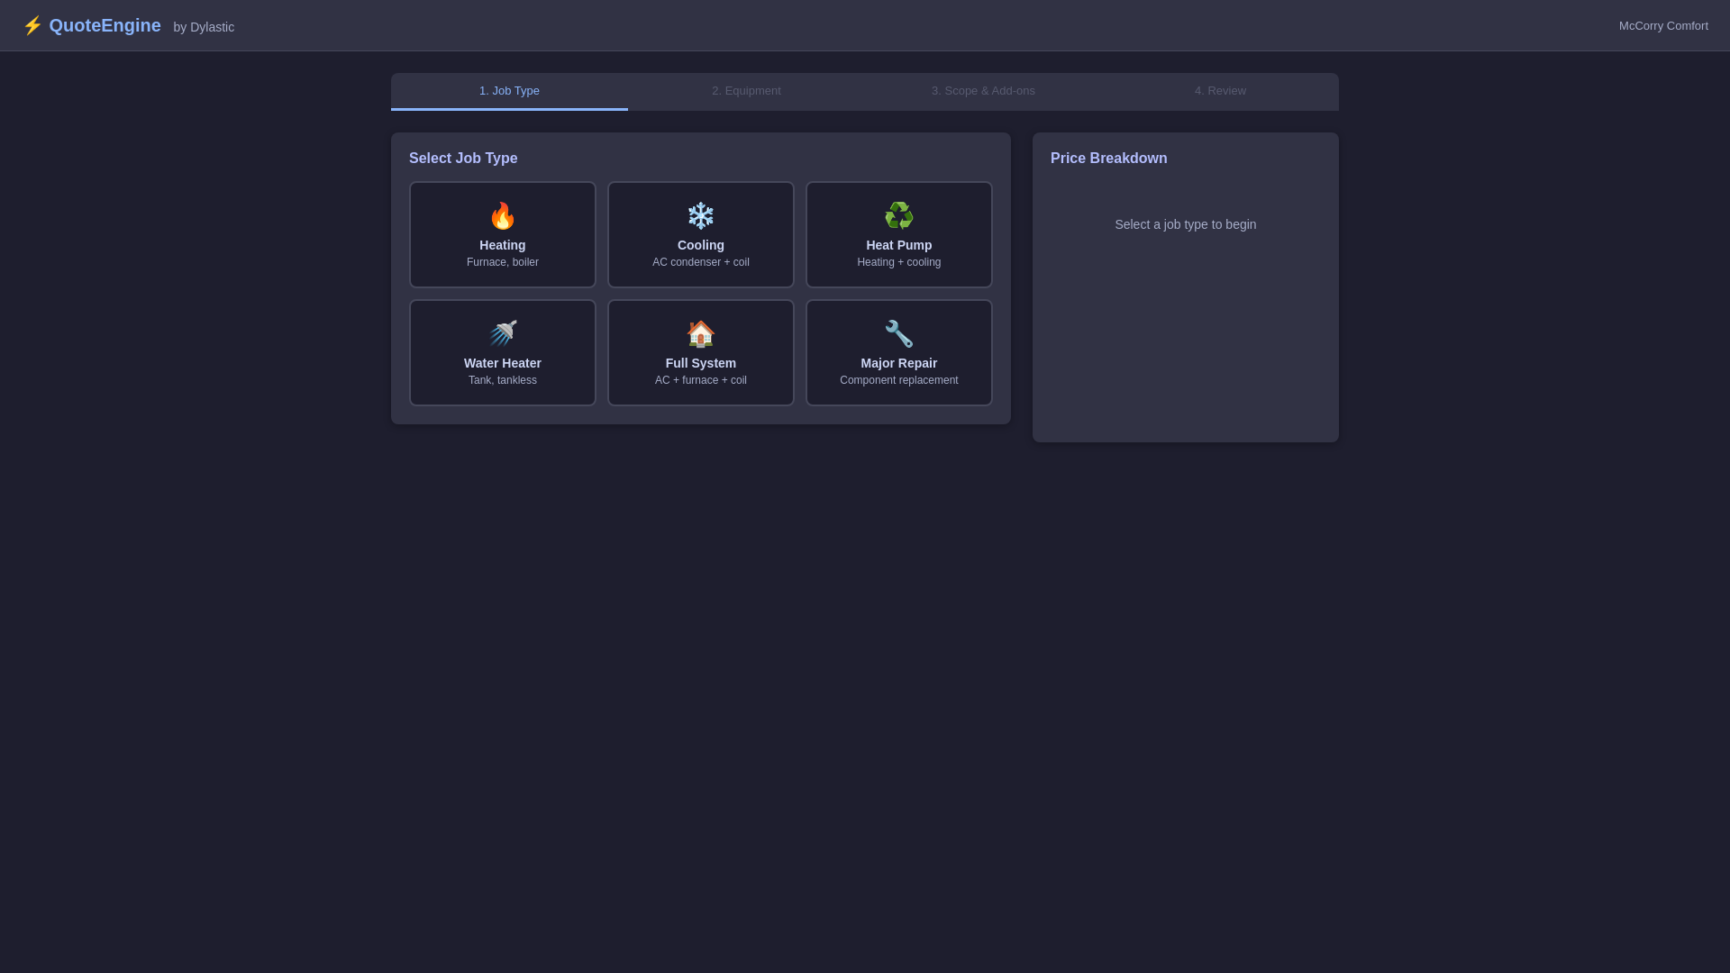Click the McCorry Comfort account name
Image resolution: width=1730 pixels, height=973 pixels.
click(1663, 26)
